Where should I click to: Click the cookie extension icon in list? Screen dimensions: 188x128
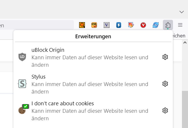[22, 110]
